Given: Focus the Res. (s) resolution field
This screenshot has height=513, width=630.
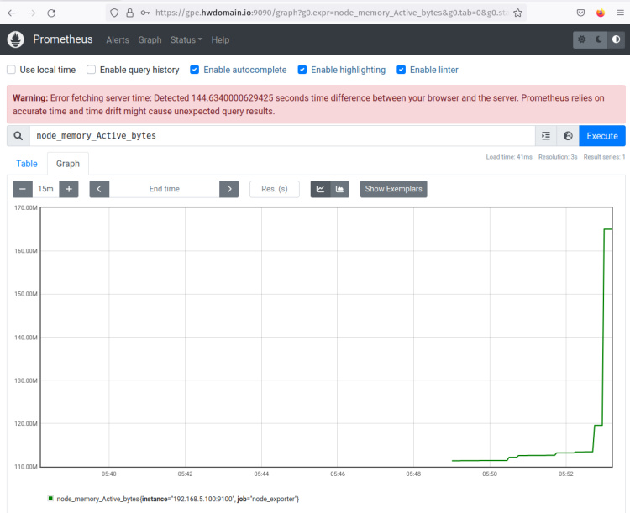Looking at the screenshot, I should tap(275, 189).
